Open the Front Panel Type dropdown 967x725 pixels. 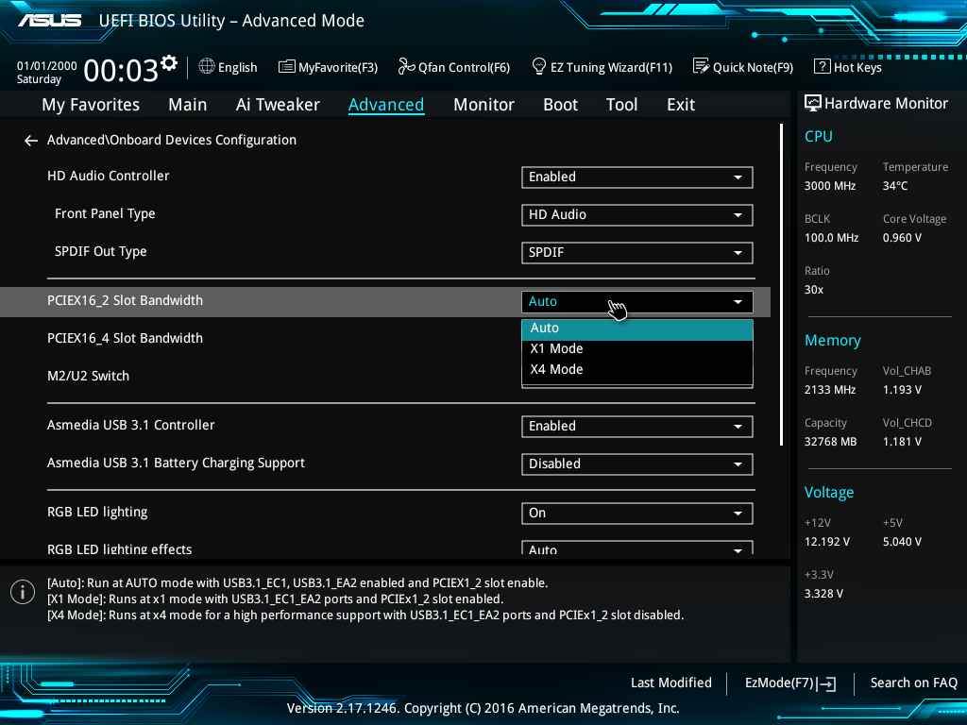click(x=637, y=215)
